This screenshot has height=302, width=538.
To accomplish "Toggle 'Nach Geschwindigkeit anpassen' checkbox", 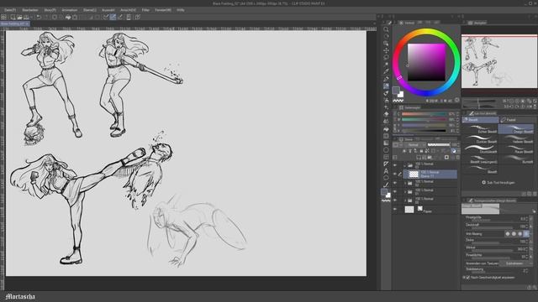I will click(468, 278).
